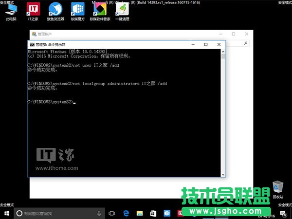292x219 pixels.
Task: Click the Cortana microphone icon
Action: pos(99,213)
